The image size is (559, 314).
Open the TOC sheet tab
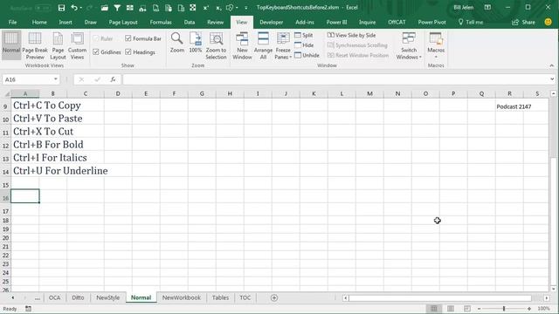(x=245, y=297)
